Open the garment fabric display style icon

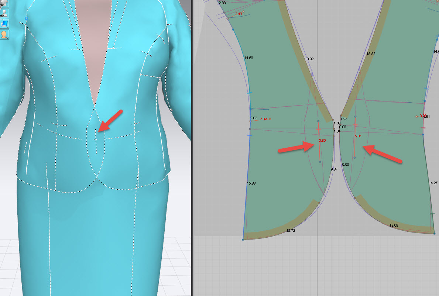tap(4, 24)
